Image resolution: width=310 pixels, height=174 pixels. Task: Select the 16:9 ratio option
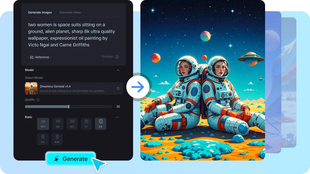(x=43, y=124)
